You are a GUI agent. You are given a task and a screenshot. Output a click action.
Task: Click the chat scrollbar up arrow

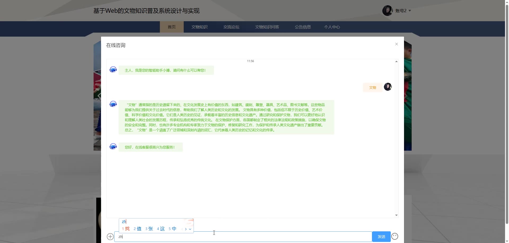pyautogui.click(x=396, y=61)
